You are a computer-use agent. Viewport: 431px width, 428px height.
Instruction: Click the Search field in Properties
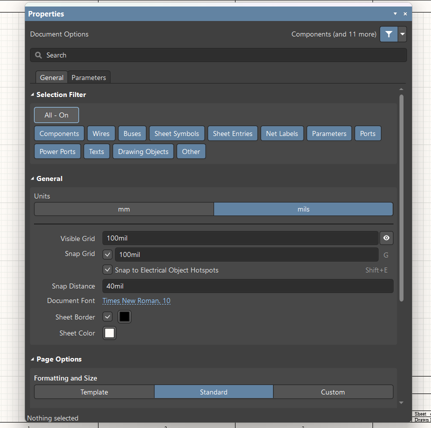point(218,55)
